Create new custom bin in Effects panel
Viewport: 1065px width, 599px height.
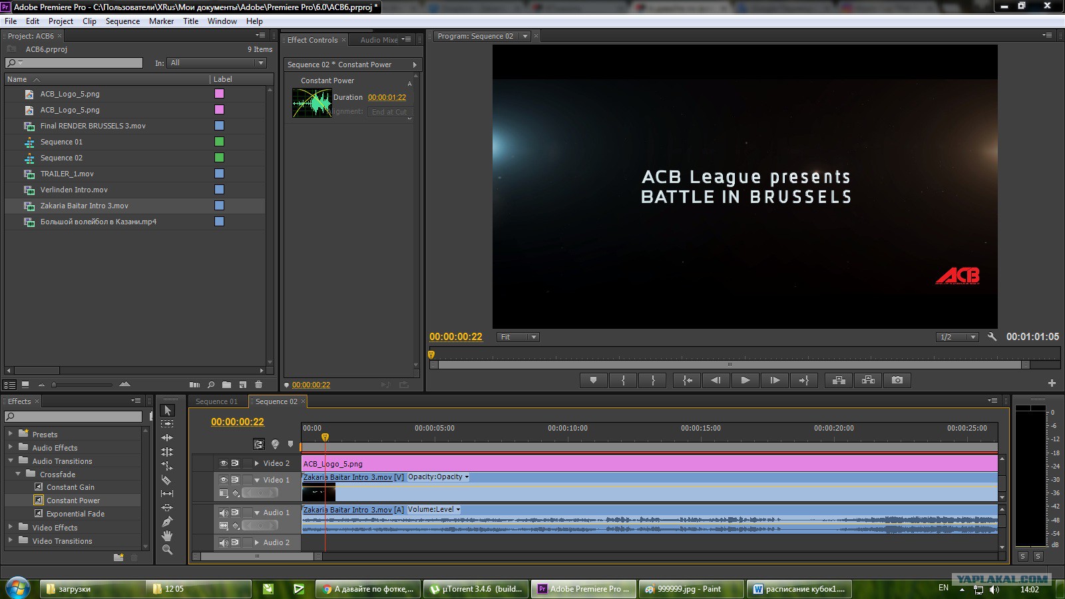tap(118, 557)
